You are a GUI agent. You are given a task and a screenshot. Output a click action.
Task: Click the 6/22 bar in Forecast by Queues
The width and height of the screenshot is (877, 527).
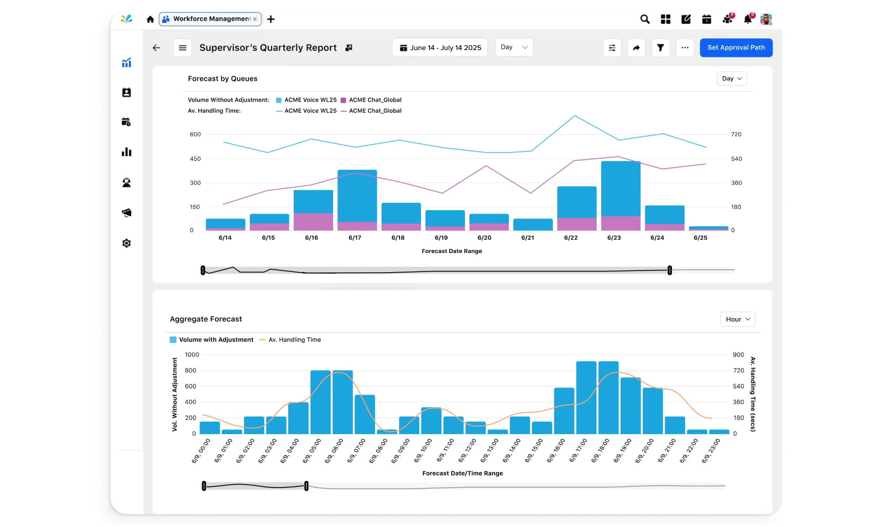[x=577, y=209]
